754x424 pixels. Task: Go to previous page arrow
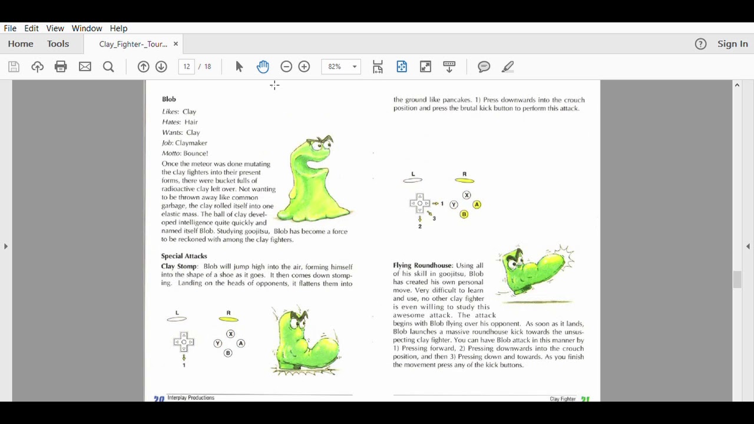(143, 67)
